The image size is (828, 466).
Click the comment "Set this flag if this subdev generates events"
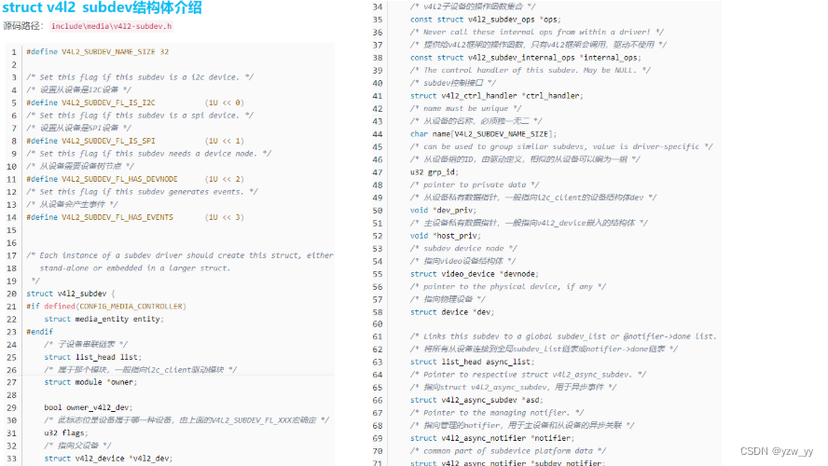(142, 192)
